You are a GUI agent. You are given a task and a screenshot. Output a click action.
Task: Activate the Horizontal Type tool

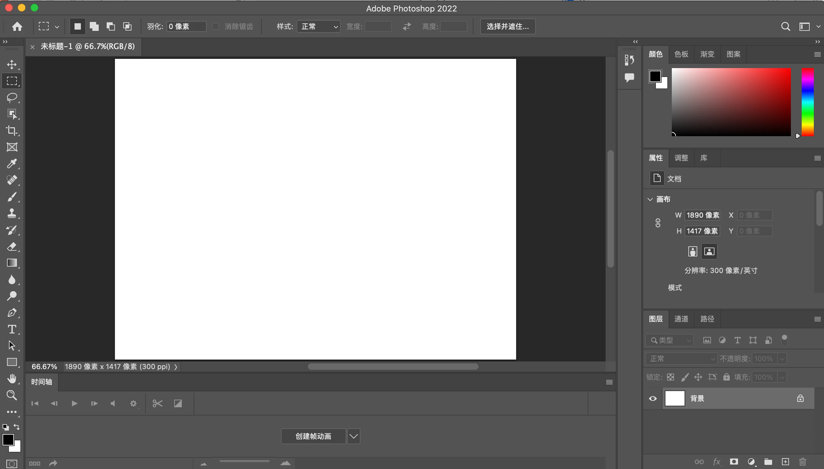click(12, 329)
